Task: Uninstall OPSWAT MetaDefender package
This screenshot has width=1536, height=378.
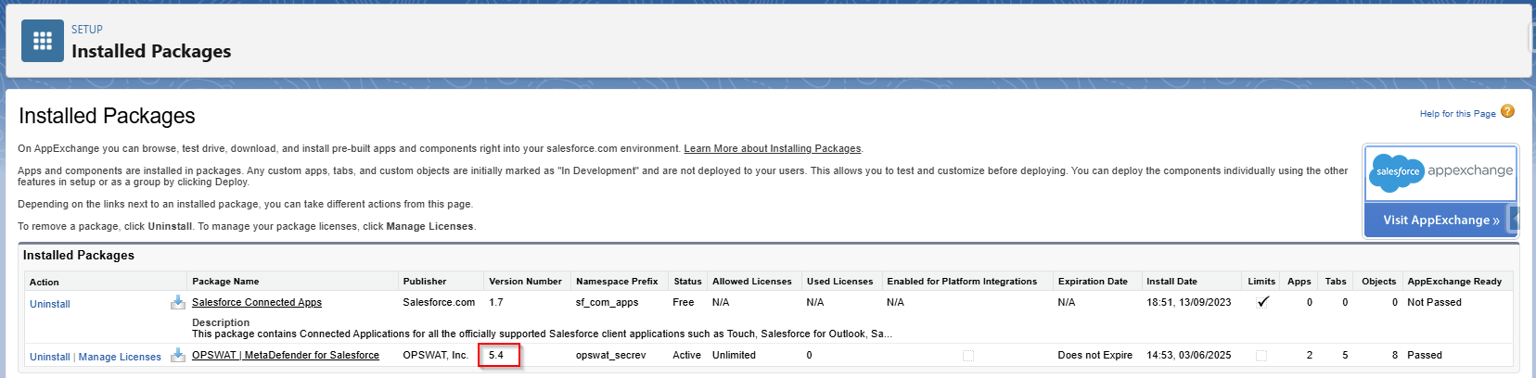Action: [x=50, y=357]
